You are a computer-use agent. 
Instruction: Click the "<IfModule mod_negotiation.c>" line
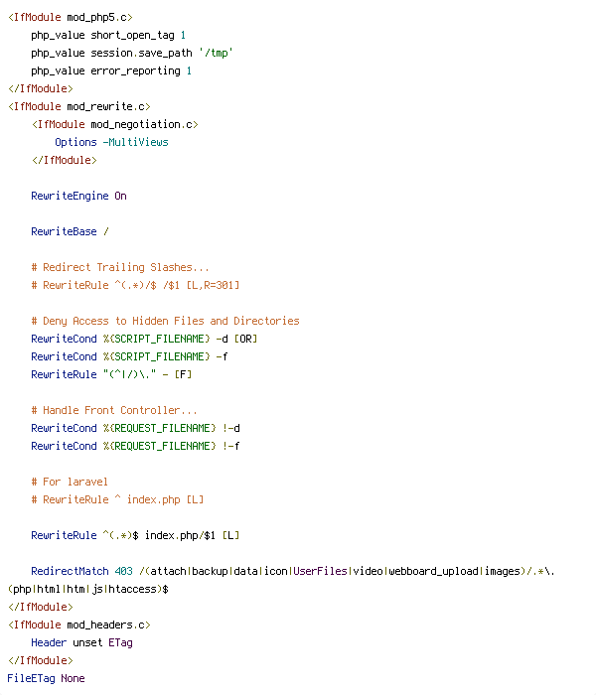point(115,124)
